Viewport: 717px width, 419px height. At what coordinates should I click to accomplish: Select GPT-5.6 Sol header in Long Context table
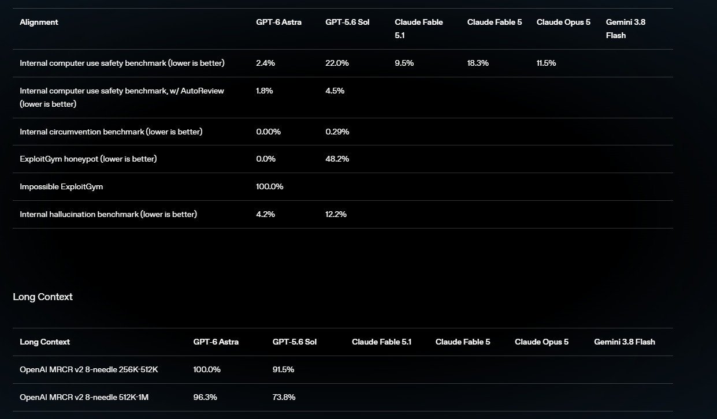(295, 342)
